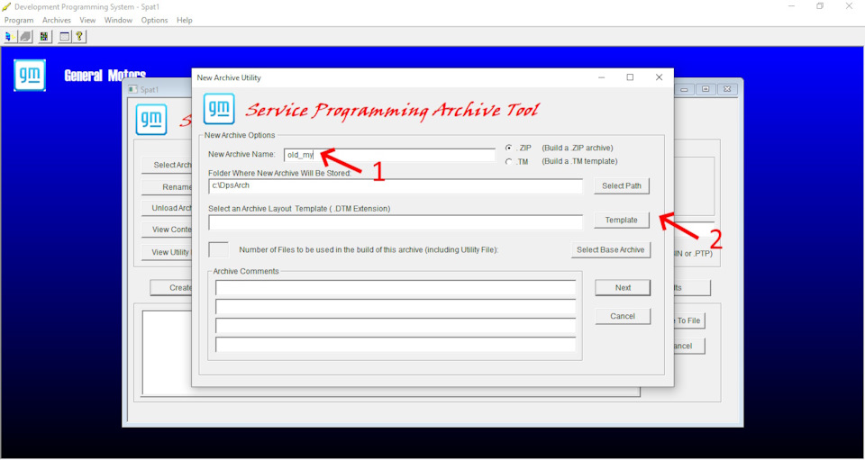The width and height of the screenshot is (865, 460).
Task: Click the Archive Layout Template field
Action: tap(396, 222)
